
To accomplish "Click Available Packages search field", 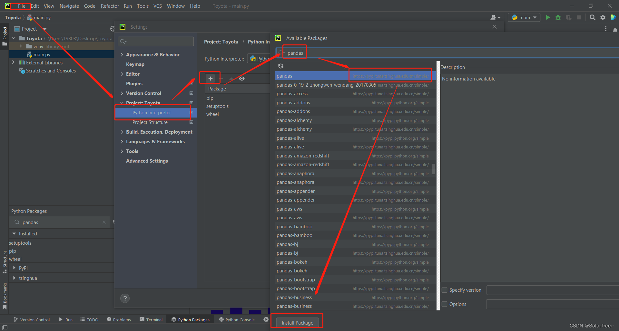I will pos(447,53).
